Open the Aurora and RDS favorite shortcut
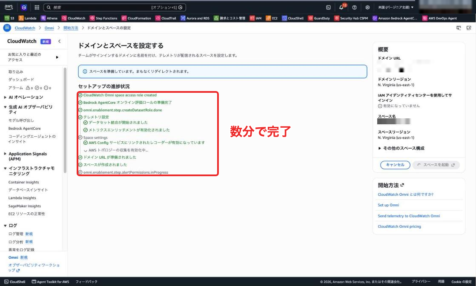The image size is (476, 286). point(195,18)
